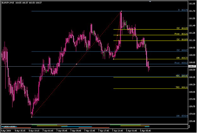Viewport: 197px width, 133px height.
Task: Select the Fibonacci anchor point at the 159.54 swing low
Action: 32,117
